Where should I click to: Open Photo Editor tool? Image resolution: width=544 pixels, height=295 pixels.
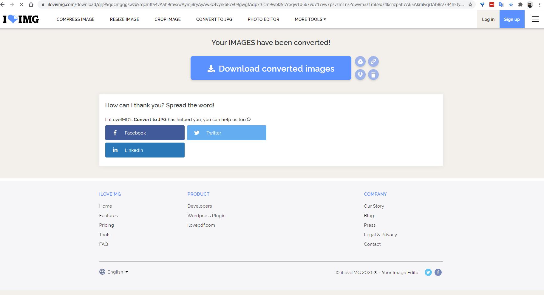coord(263,19)
